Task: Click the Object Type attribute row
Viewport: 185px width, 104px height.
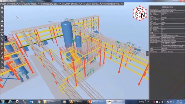Action: click(167, 39)
